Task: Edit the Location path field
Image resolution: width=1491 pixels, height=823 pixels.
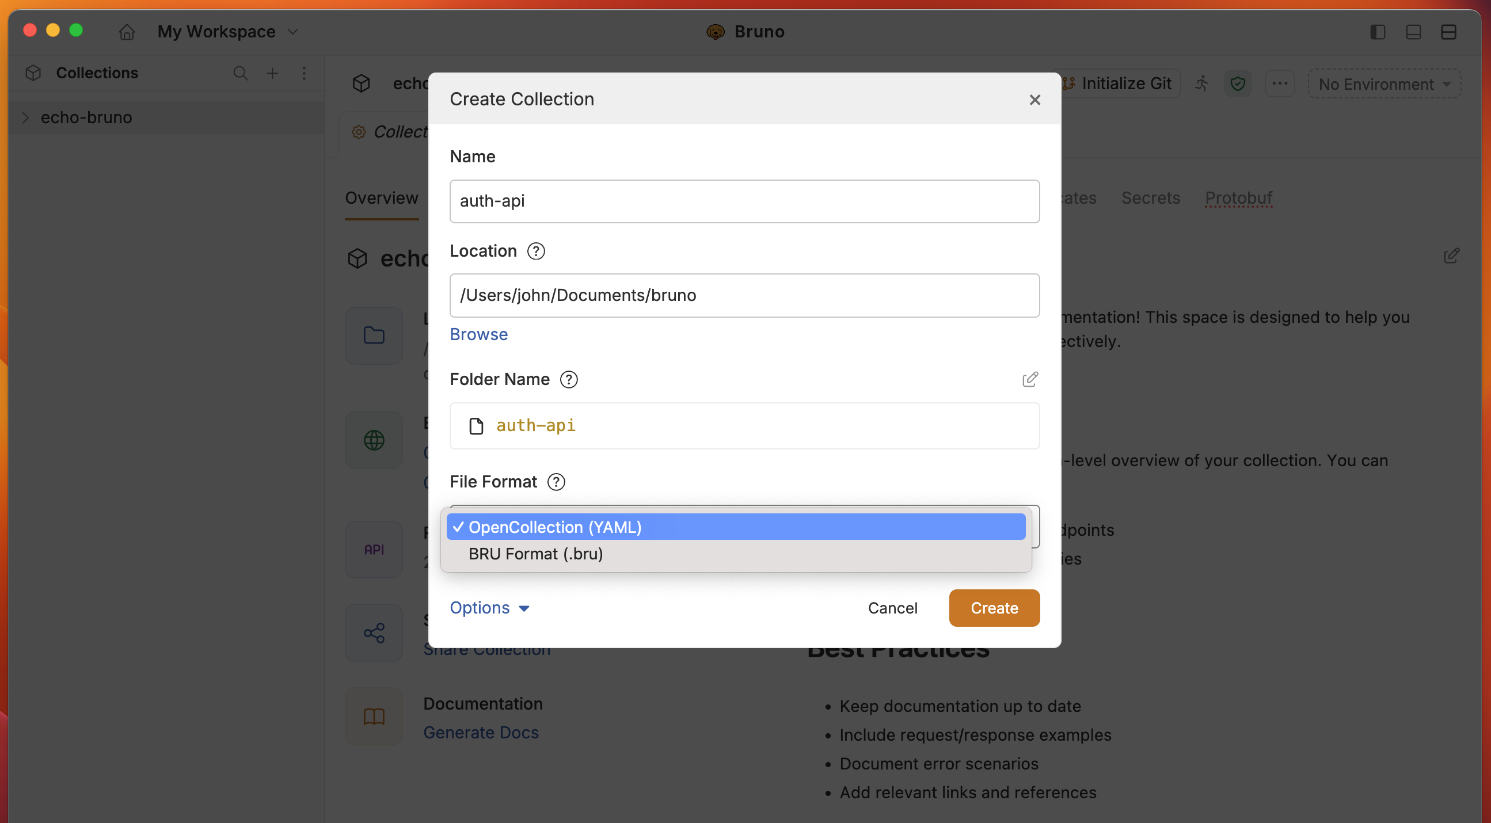Action: [744, 295]
